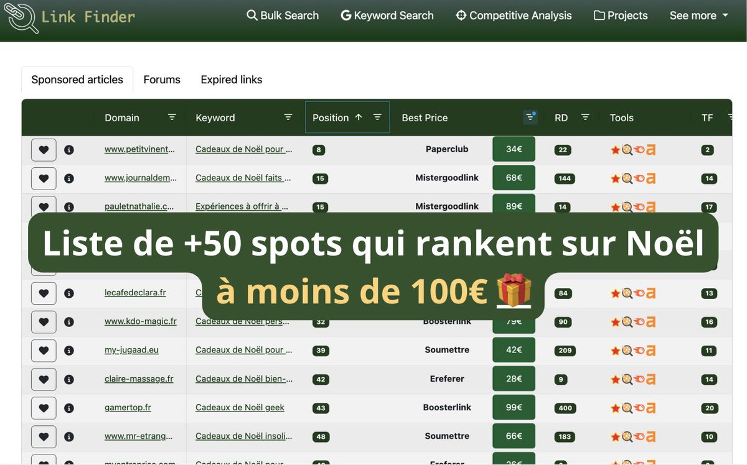The image size is (747, 465).
Task: Open the Keyword column filter menu
Action: pyautogui.click(x=288, y=117)
